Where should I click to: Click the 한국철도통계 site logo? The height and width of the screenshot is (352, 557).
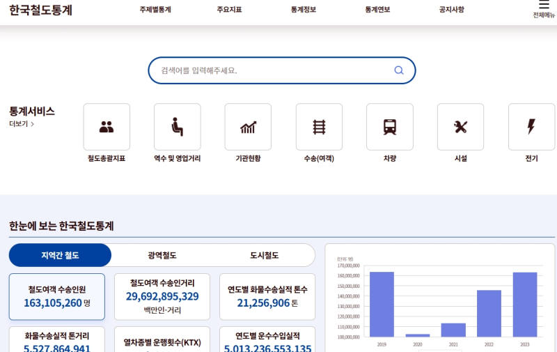point(40,10)
